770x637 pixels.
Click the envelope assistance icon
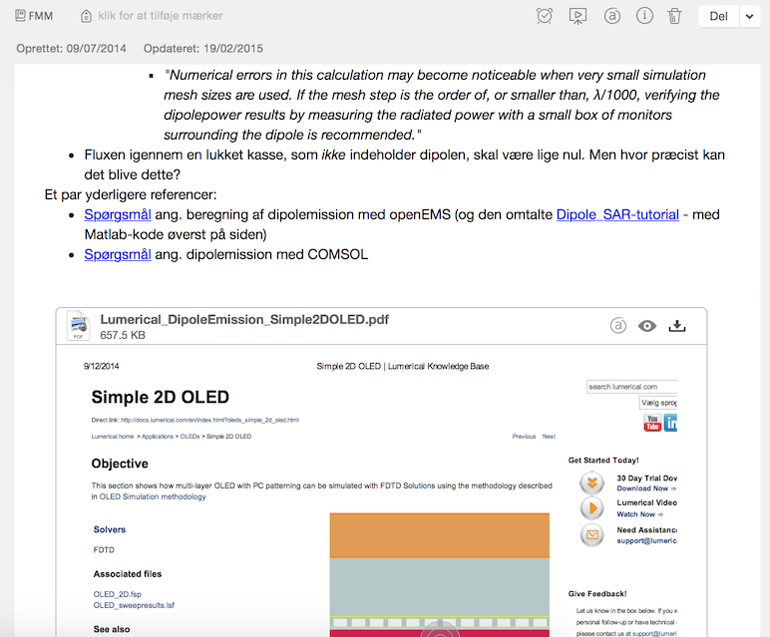[x=592, y=535]
